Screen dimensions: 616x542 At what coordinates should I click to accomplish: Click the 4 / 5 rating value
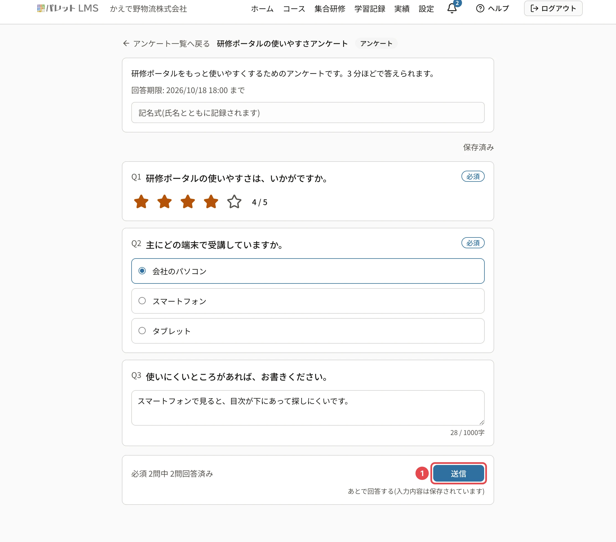click(260, 202)
